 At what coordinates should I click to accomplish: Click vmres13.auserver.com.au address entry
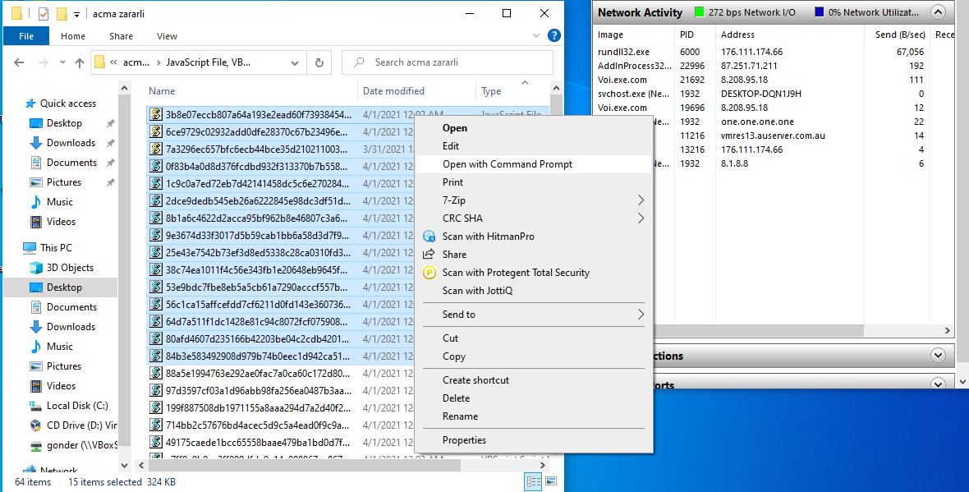pyautogui.click(x=773, y=136)
